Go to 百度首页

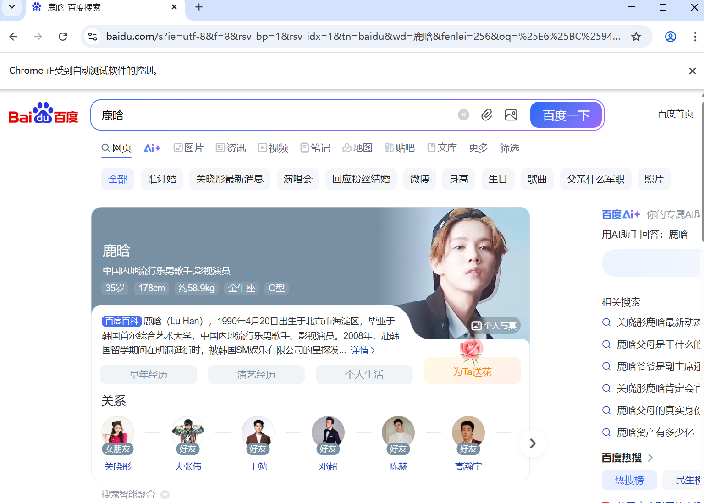click(675, 114)
